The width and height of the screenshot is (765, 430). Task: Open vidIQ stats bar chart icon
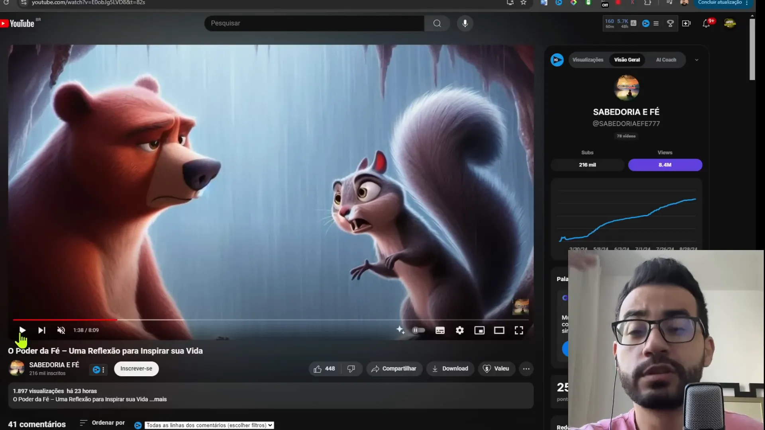pyautogui.click(x=634, y=23)
